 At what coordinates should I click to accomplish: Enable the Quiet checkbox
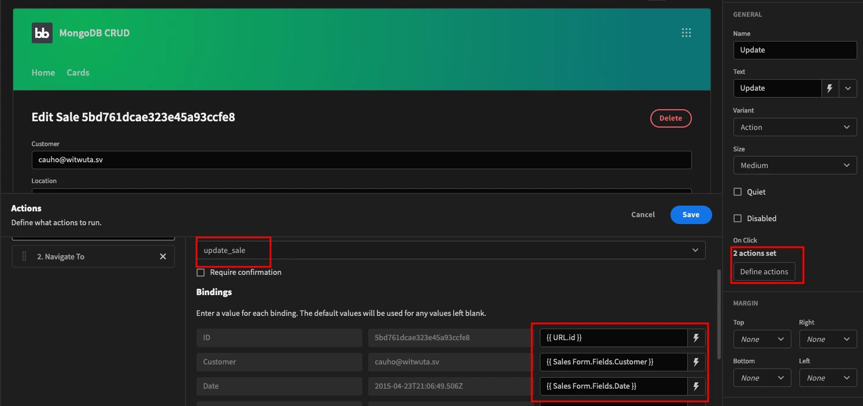tap(738, 192)
